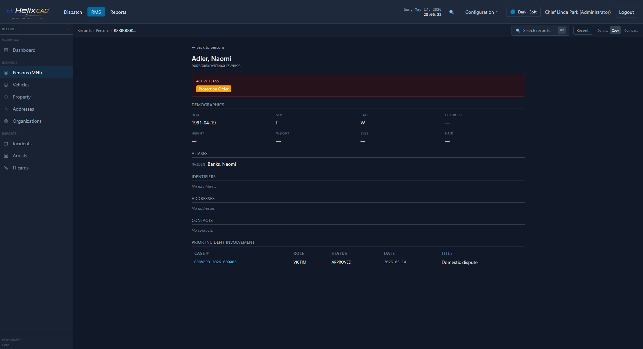The image size is (643, 349).
Task: Click the Arrests sidebar icon
Action: tap(6, 156)
